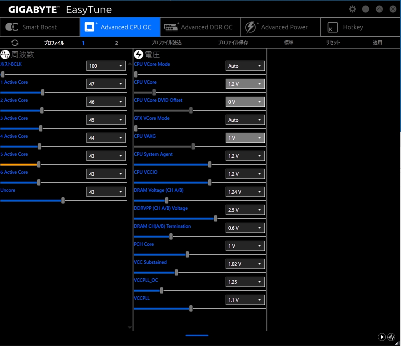Open the Uncore ratio dropdown
This screenshot has height=346, width=401.
[106, 192]
